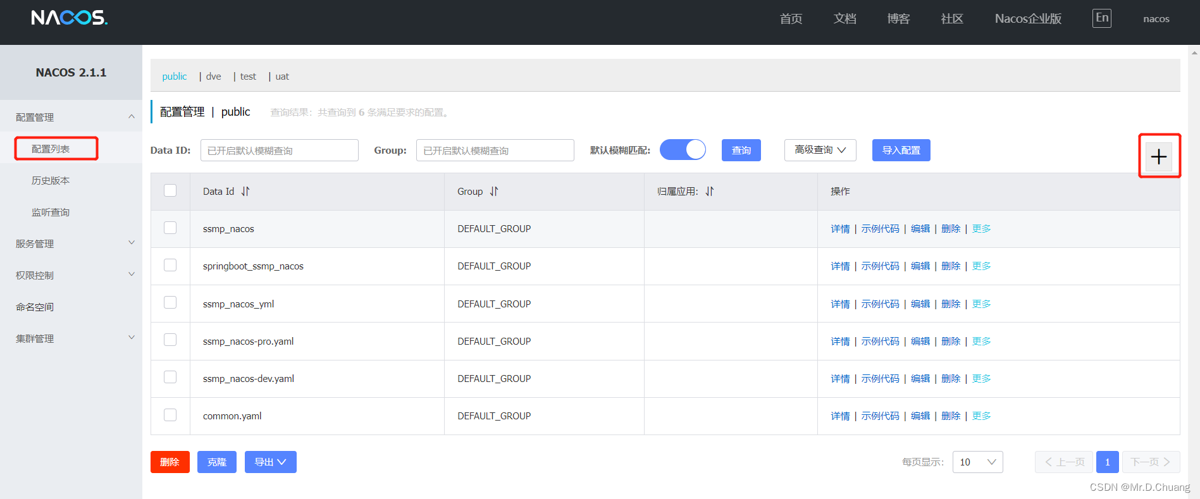Open 监听查询 in the sidebar
The height and width of the screenshot is (499, 1200).
tap(51, 212)
